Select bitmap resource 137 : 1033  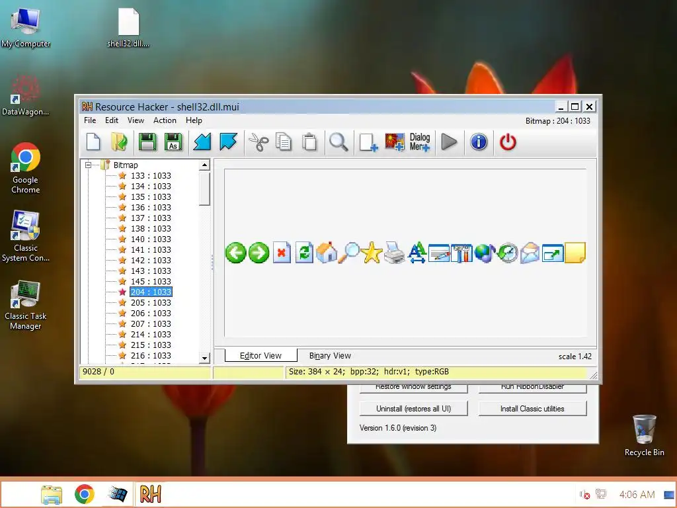click(x=151, y=218)
